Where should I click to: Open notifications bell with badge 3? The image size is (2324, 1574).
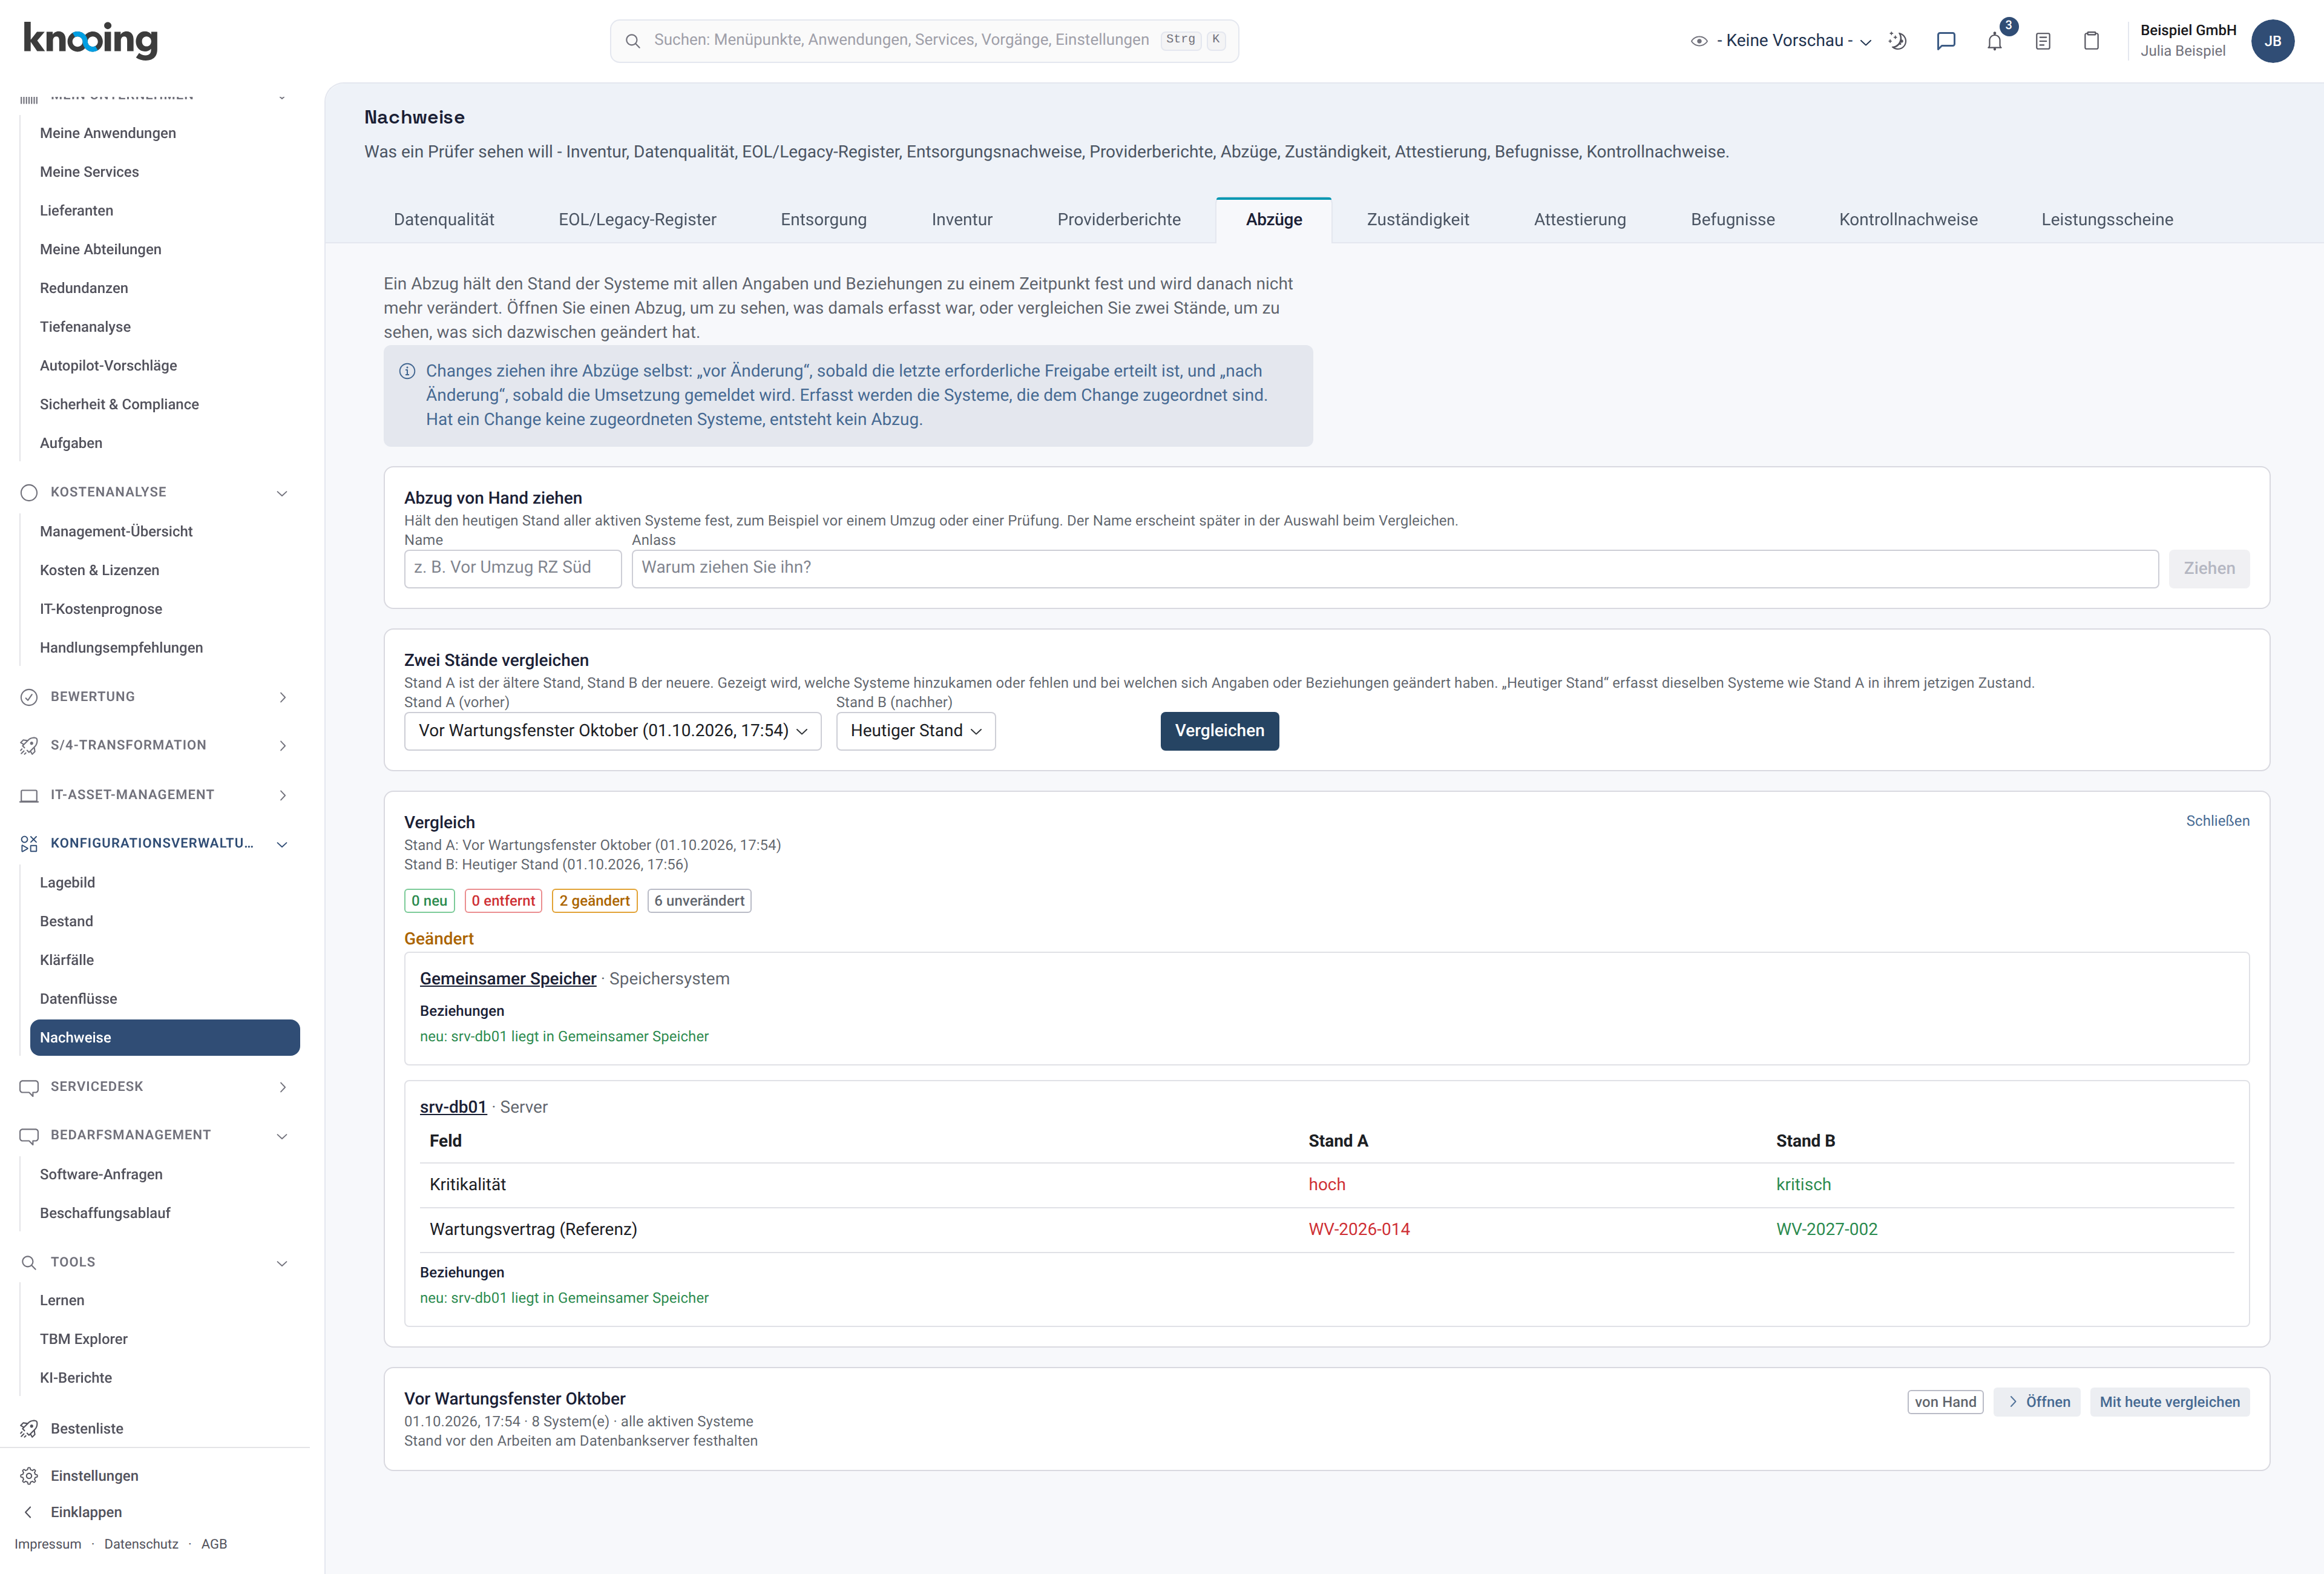click(x=1995, y=41)
